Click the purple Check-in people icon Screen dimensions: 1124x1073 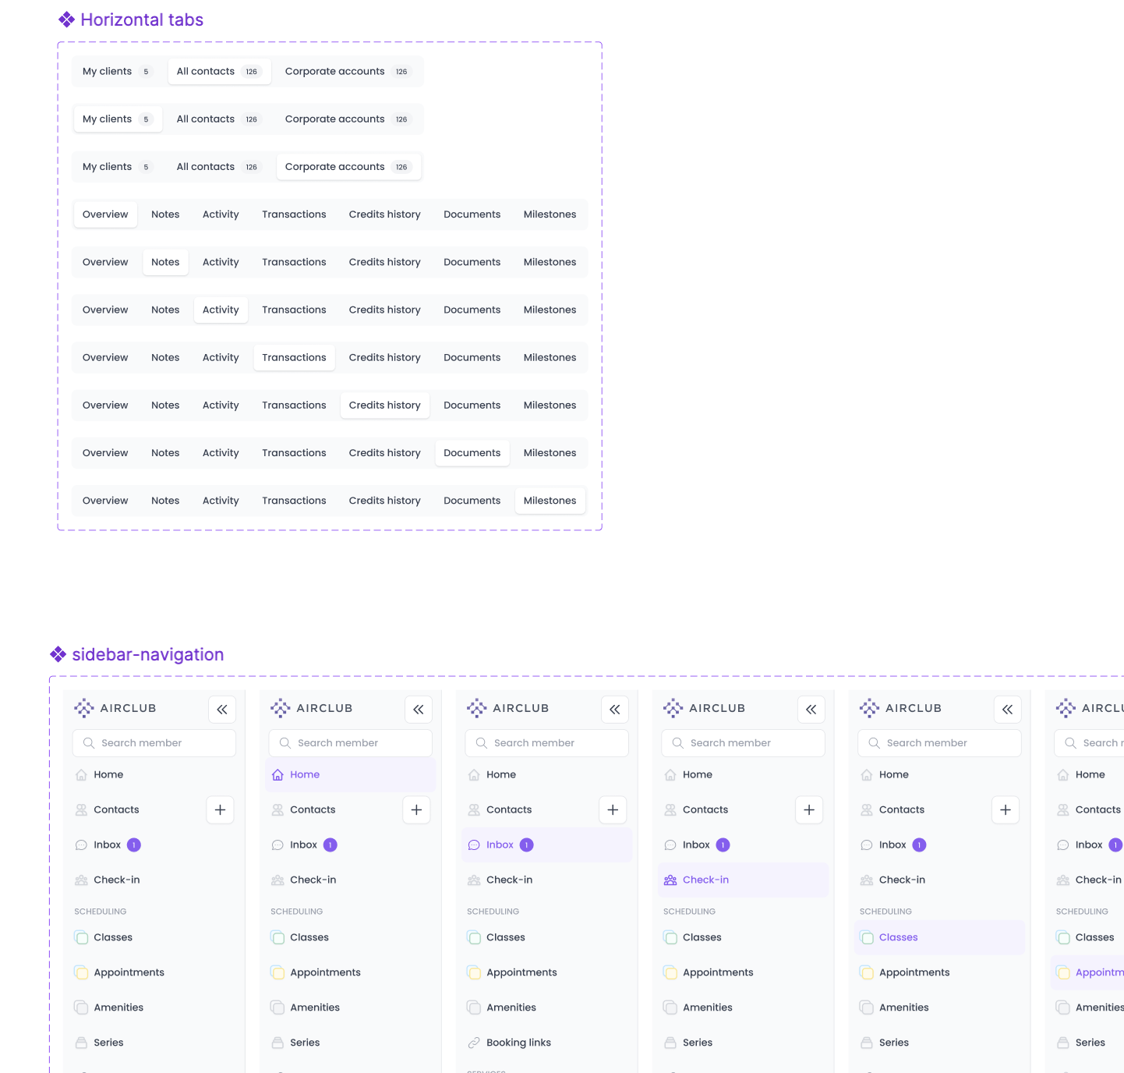pyautogui.click(x=670, y=880)
